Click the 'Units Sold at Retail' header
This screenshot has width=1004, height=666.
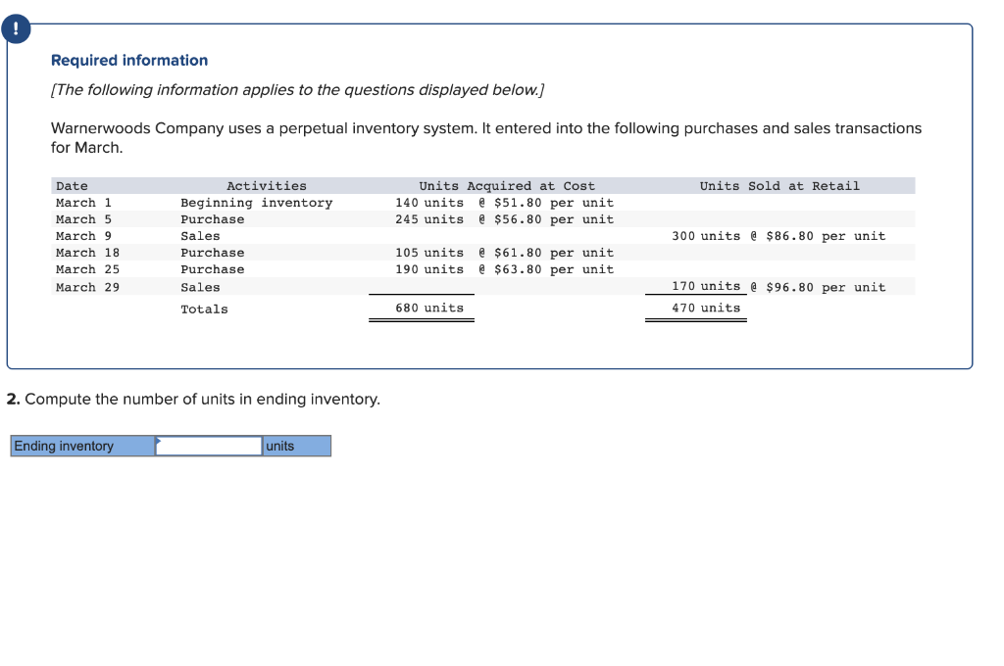tap(779, 186)
